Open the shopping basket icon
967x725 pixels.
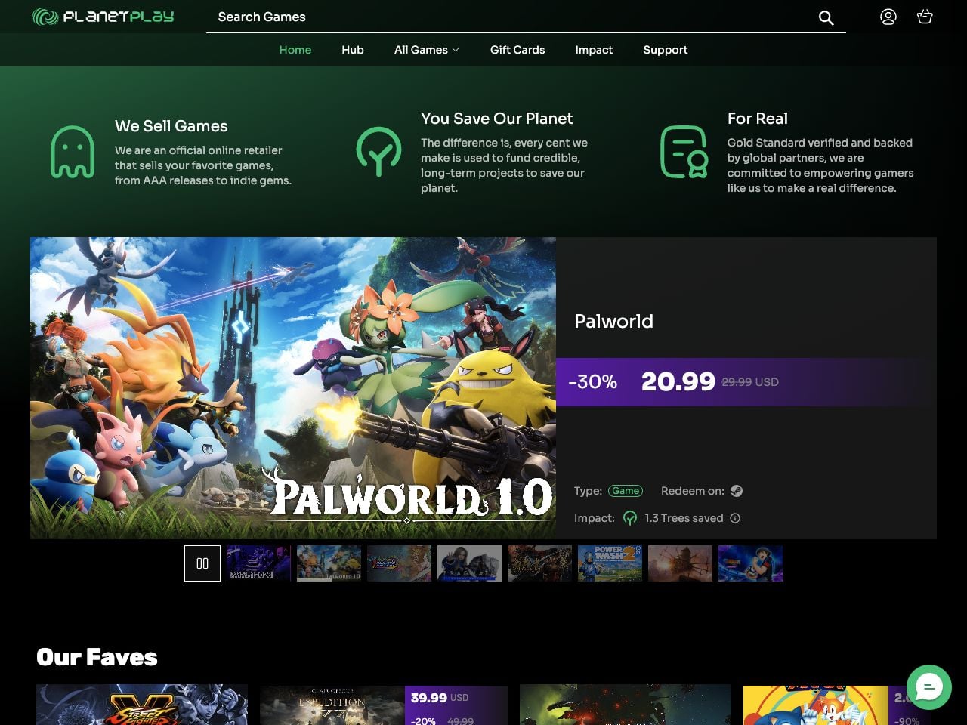pos(925,17)
